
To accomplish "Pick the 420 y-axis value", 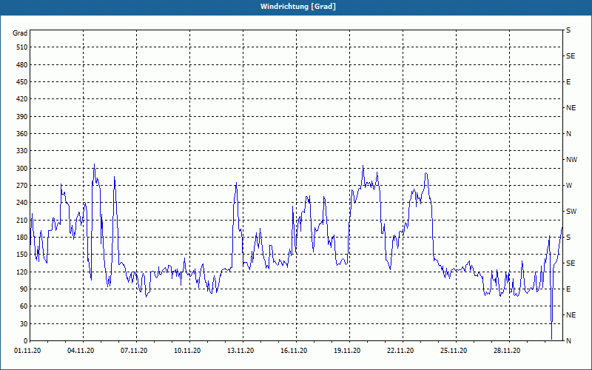I will (x=22, y=99).
